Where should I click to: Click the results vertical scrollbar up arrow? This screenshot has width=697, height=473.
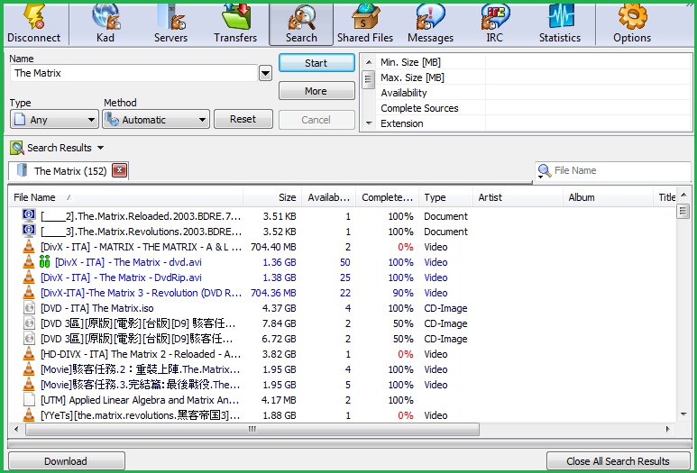pos(683,195)
